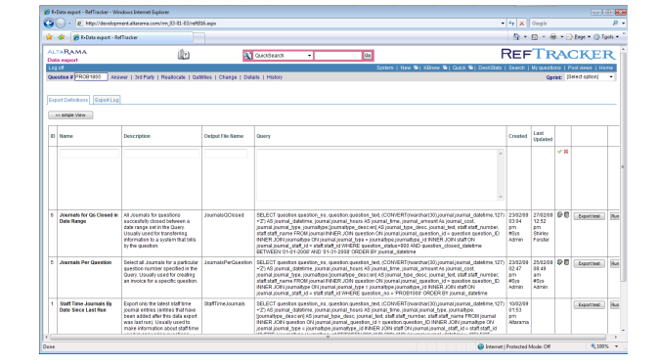
Task: Switch to the Export Log tab
Action: [x=107, y=100]
